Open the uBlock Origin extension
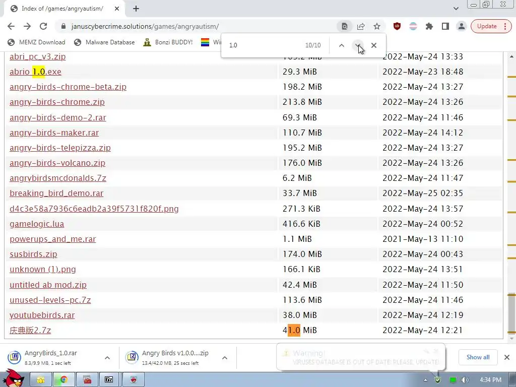This screenshot has height=387, width=516. pos(397,26)
